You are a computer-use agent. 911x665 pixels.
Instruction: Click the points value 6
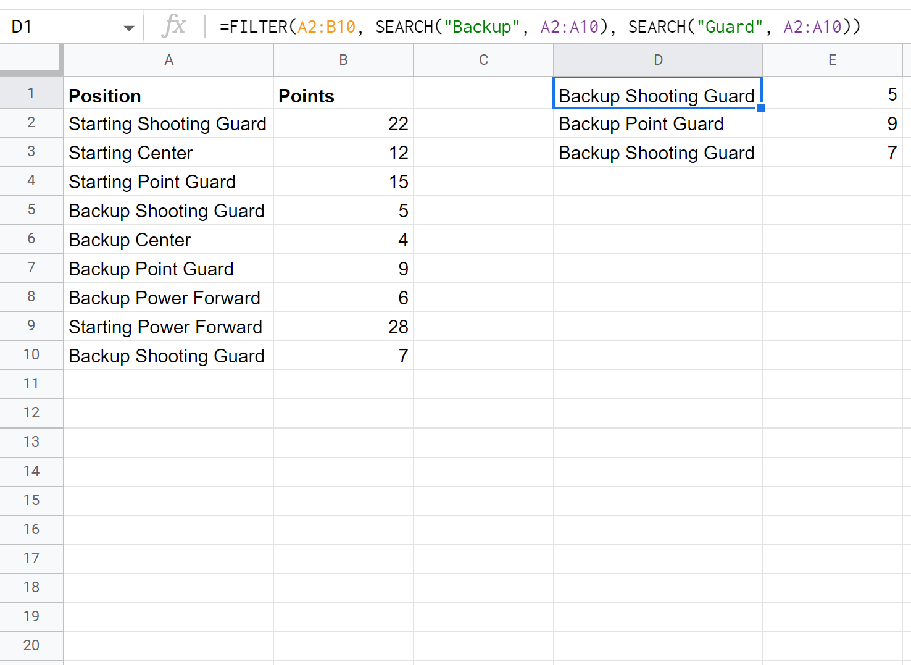pyautogui.click(x=343, y=298)
